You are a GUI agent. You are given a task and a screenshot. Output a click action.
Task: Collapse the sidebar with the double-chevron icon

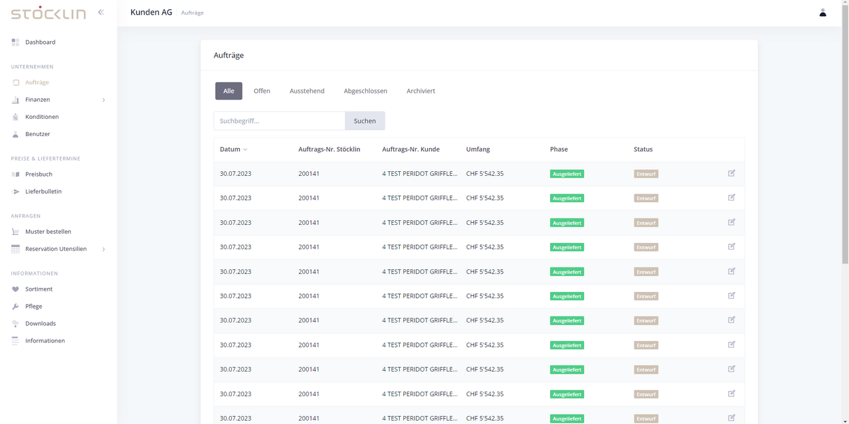point(101,12)
